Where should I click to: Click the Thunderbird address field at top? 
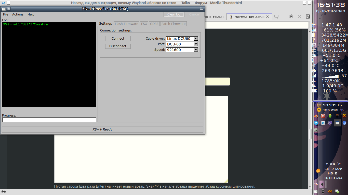pos(257,24)
